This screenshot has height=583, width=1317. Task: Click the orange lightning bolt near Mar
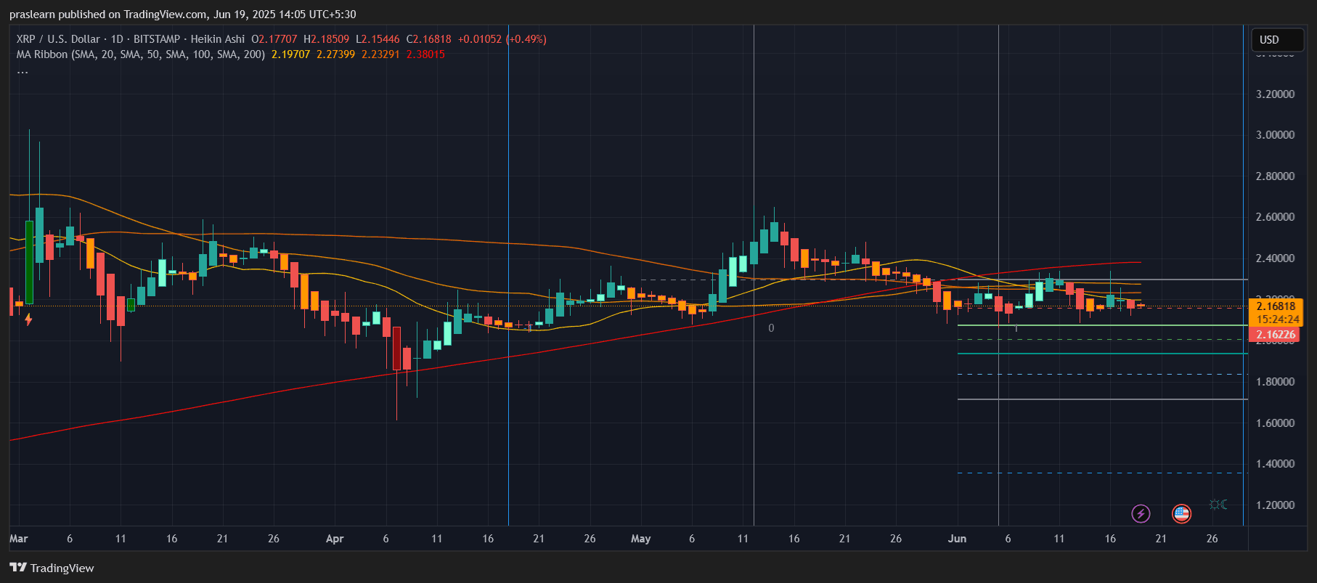[x=28, y=319]
